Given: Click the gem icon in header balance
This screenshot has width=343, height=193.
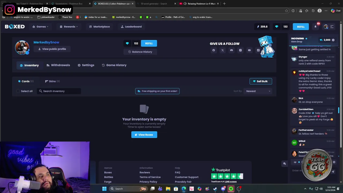Looking at the screenshot, I should (277, 27).
